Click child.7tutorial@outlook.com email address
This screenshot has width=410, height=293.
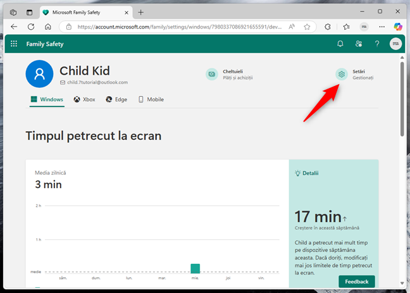click(x=97, y=82)
